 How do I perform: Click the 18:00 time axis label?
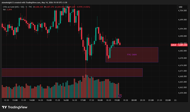pos(100,100)
